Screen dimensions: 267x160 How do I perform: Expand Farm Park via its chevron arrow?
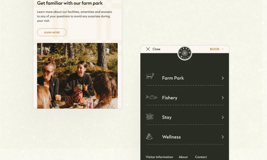coord(223,78)
